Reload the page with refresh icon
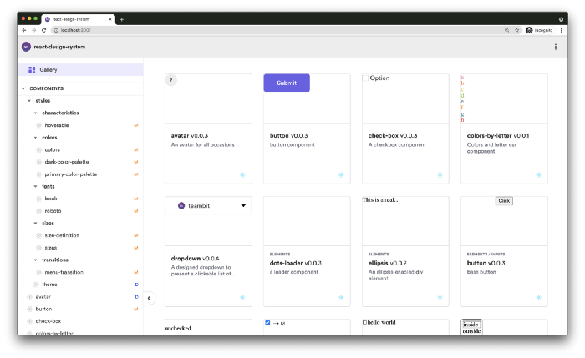The image size is (585, 358). [43, 30]
